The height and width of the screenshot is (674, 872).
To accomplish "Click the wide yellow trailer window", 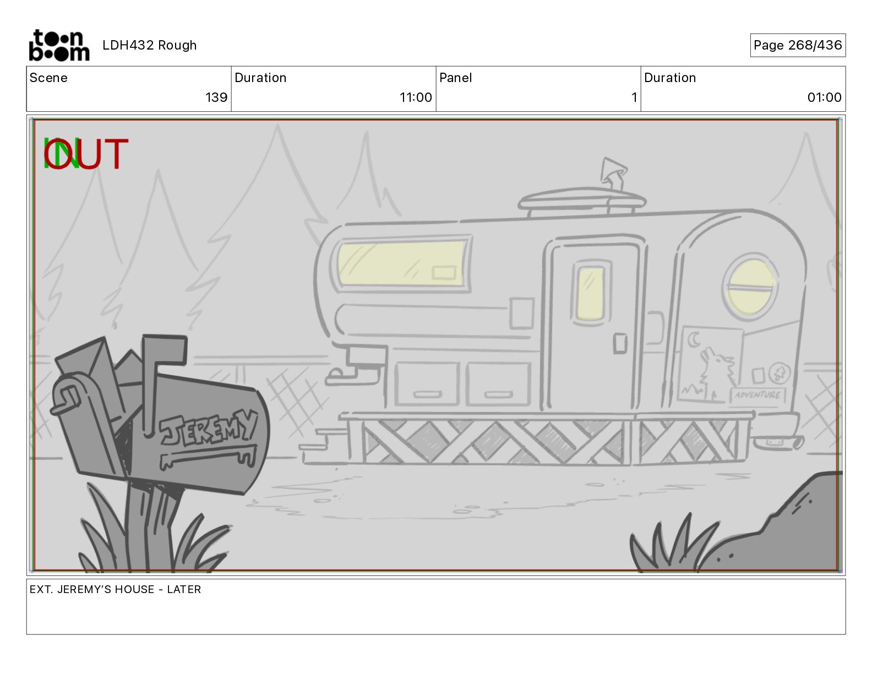I will point(402,263).
